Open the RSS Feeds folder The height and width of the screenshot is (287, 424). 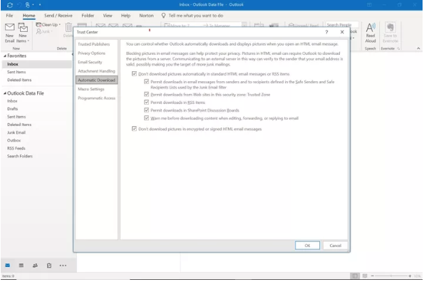16,148
